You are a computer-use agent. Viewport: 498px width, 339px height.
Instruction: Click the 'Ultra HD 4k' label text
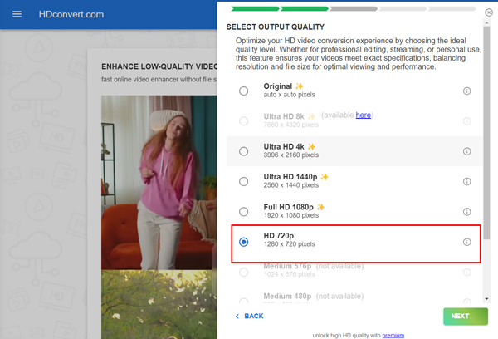[x=284, y=146]
